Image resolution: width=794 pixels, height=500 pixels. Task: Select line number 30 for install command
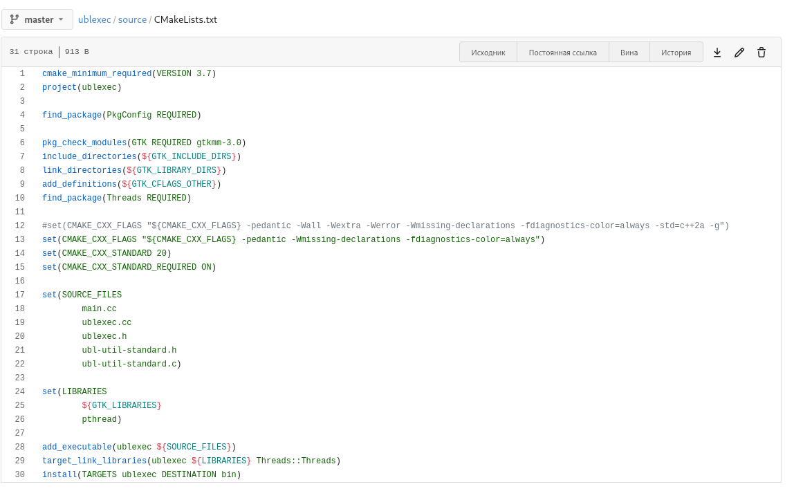(x=19, y=474)
